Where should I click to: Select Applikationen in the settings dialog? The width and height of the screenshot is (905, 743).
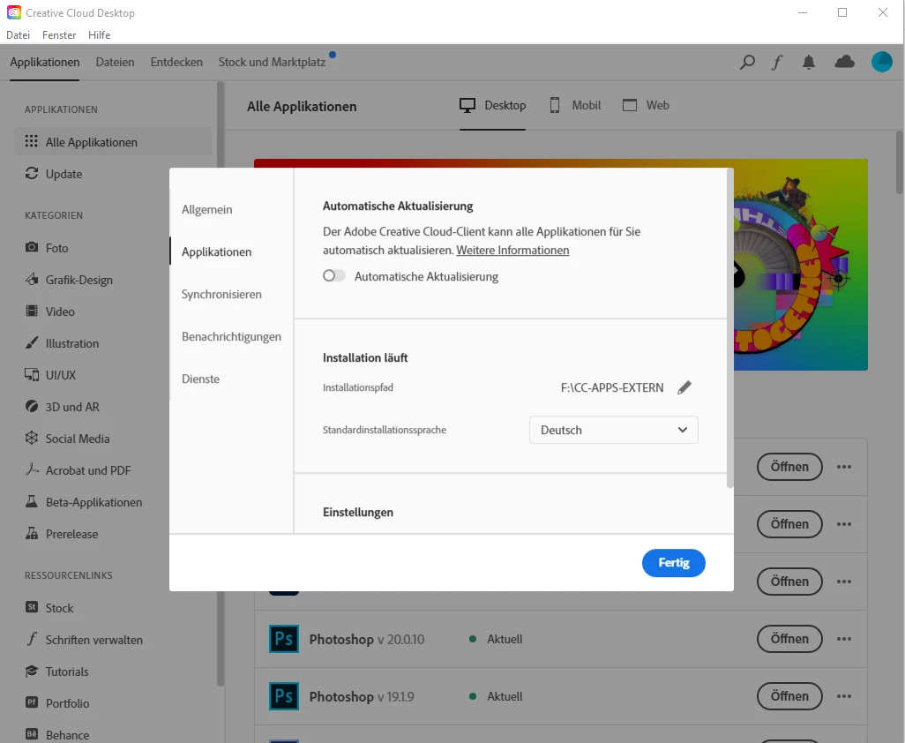pos(216,251)
